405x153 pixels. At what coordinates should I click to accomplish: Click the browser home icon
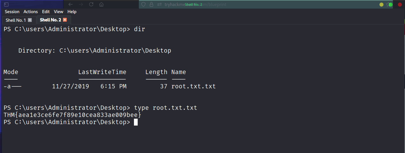pyautogui.click(x=101, y=4)
